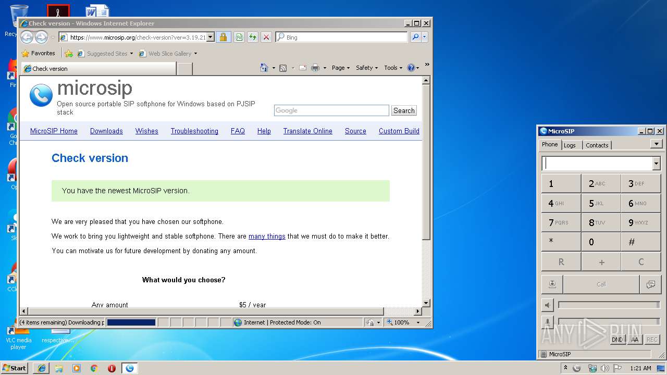Start video call with webcam button in MicroSIP
The width and height of the screenshot is (667, 375).
click(x=552, y=284)
